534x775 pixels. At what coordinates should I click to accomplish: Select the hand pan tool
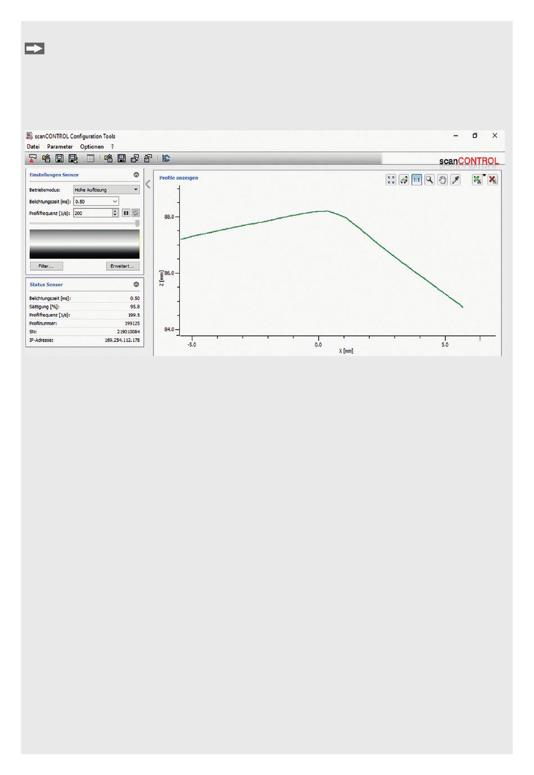click(442, 180)
